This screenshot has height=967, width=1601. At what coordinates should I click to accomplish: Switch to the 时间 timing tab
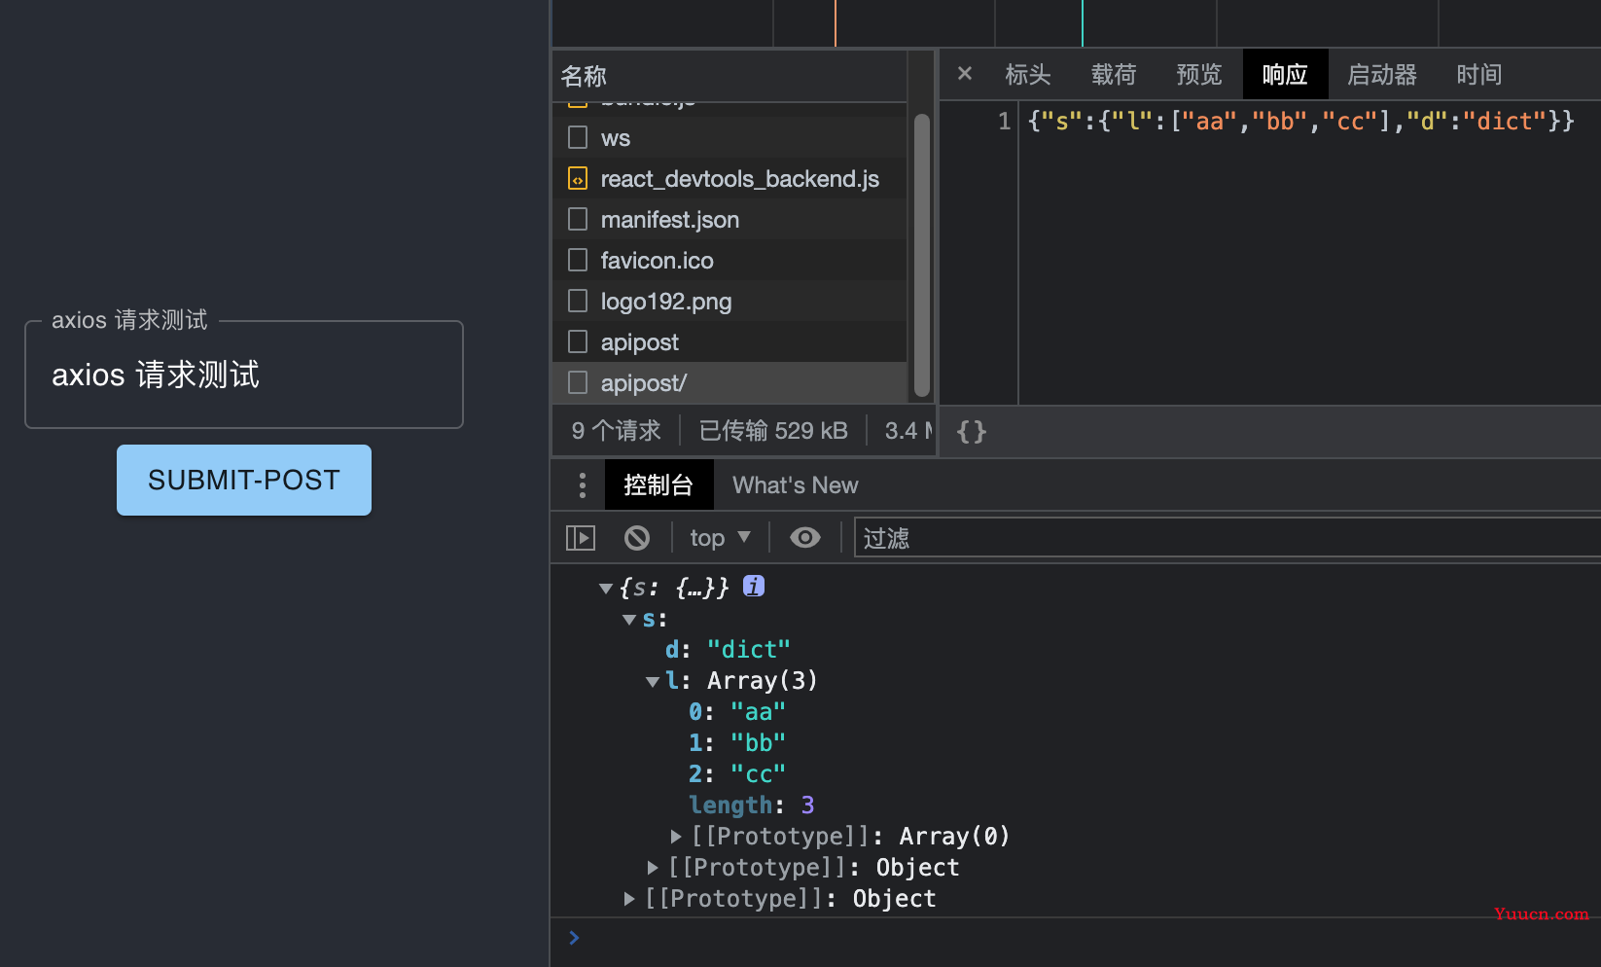(x=1479, y=75)
